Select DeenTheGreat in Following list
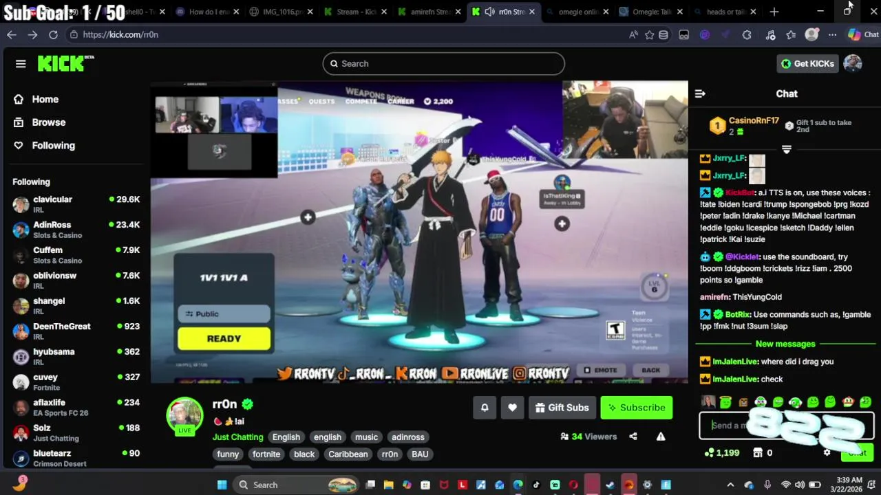The image size is (881, 495). click(76, 331)
